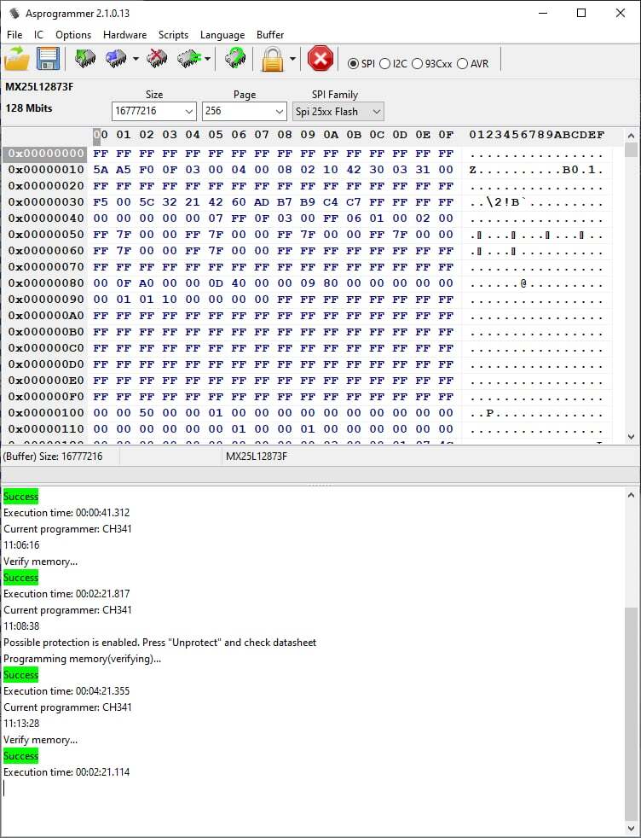Click the Detect/Read ID chip icon
Screen dimensions: 641x838
(235, 58)
